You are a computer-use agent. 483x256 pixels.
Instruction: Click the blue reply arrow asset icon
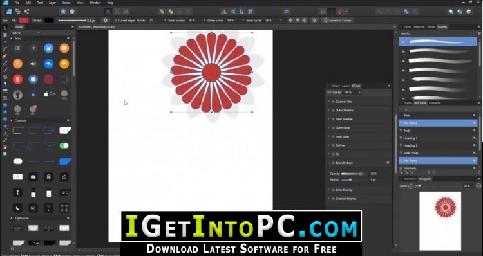[x=49, y=64]
